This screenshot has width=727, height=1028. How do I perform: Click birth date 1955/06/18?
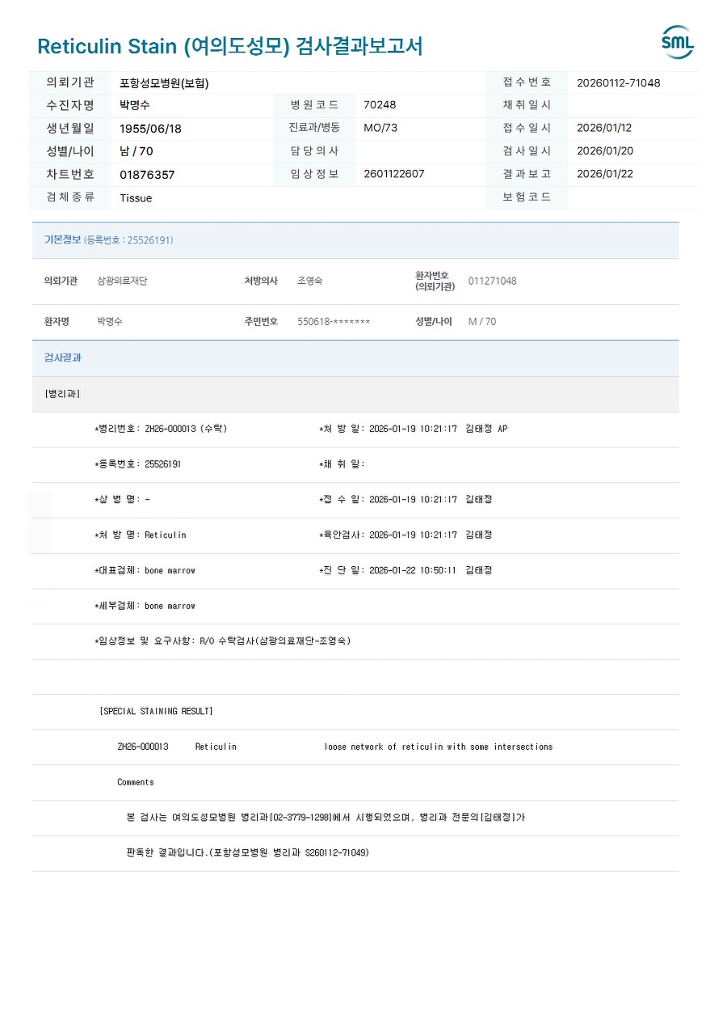click(x=150, y=129)
